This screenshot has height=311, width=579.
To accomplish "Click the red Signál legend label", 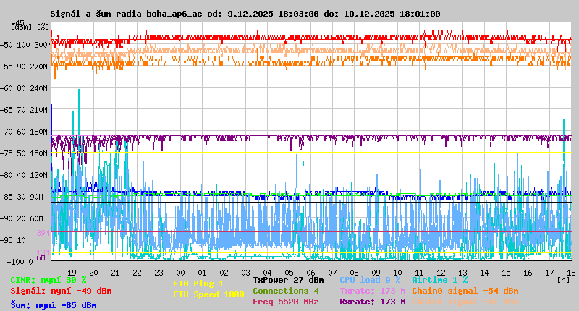I will tap(61, 291).
